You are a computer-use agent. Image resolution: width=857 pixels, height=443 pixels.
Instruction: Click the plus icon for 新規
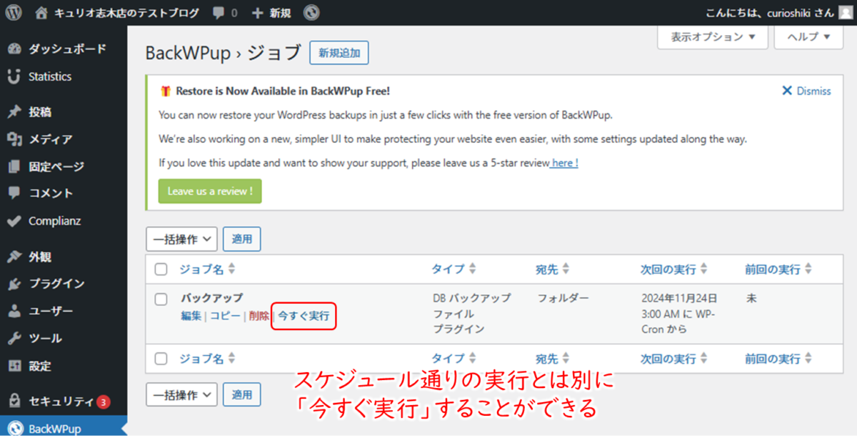258,13
